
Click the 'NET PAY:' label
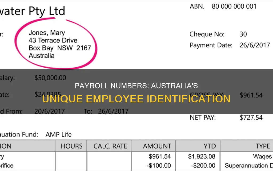203,118
